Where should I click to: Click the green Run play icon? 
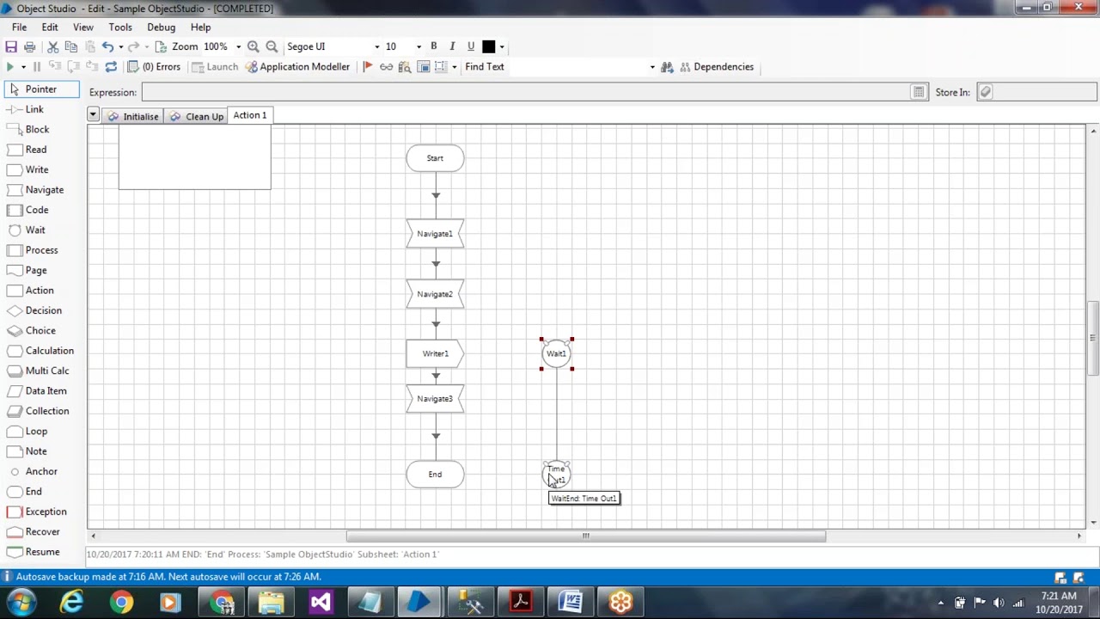(9, 67)
